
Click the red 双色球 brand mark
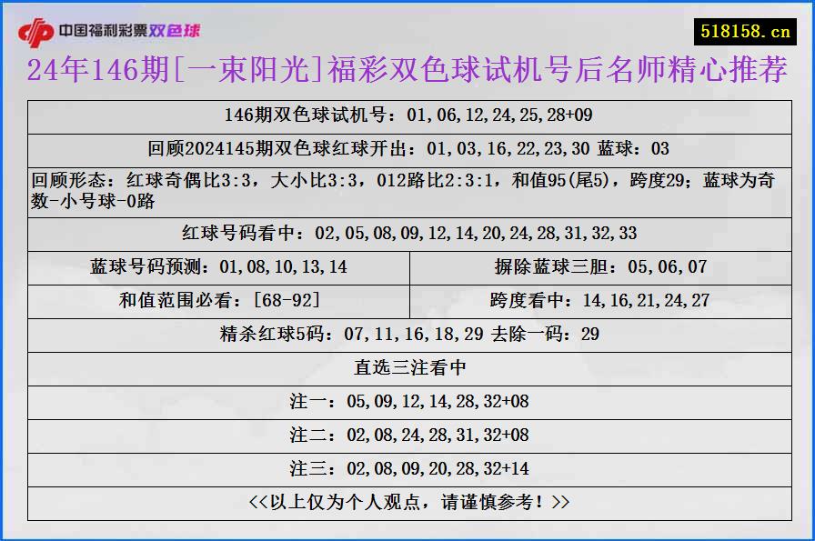pos(176,28)
